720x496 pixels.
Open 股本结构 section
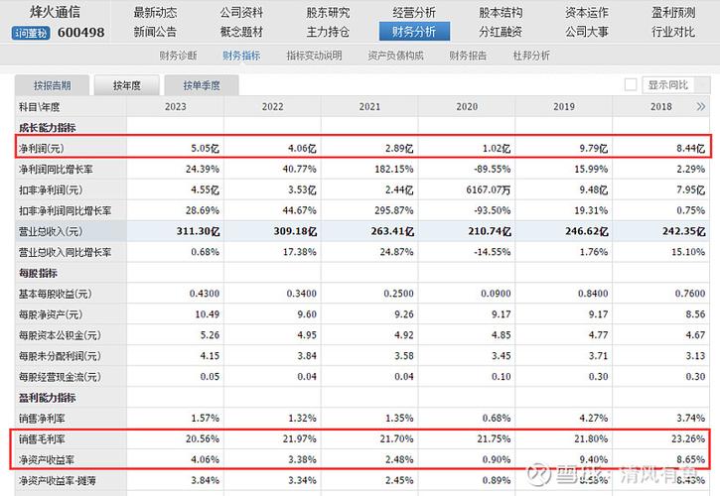coord(501,12)
